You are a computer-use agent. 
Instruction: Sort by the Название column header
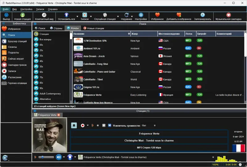click(x=102, y=34)
